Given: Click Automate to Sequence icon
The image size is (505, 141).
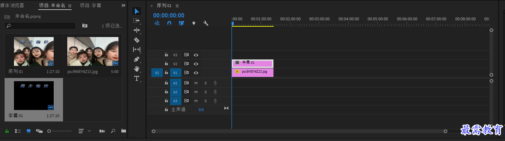Looking at the screenshot, I should [x=102, y=131].
